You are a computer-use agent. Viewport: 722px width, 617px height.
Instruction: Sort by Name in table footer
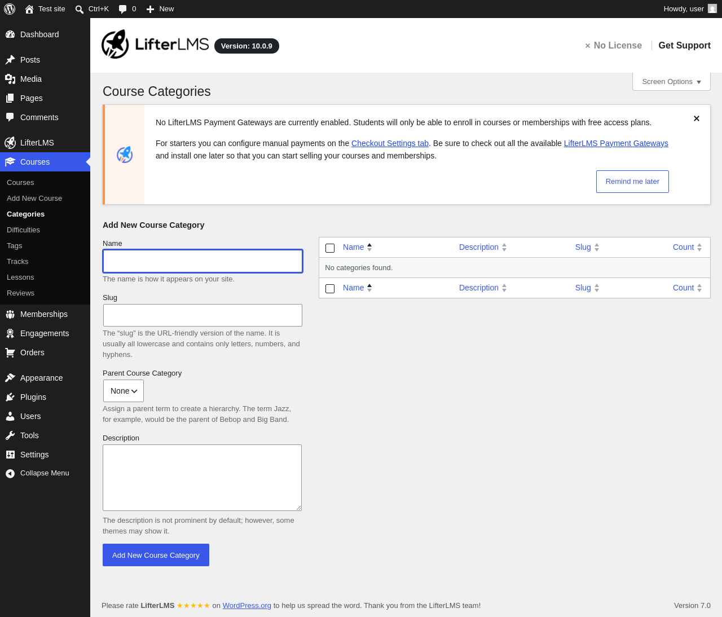358,288
